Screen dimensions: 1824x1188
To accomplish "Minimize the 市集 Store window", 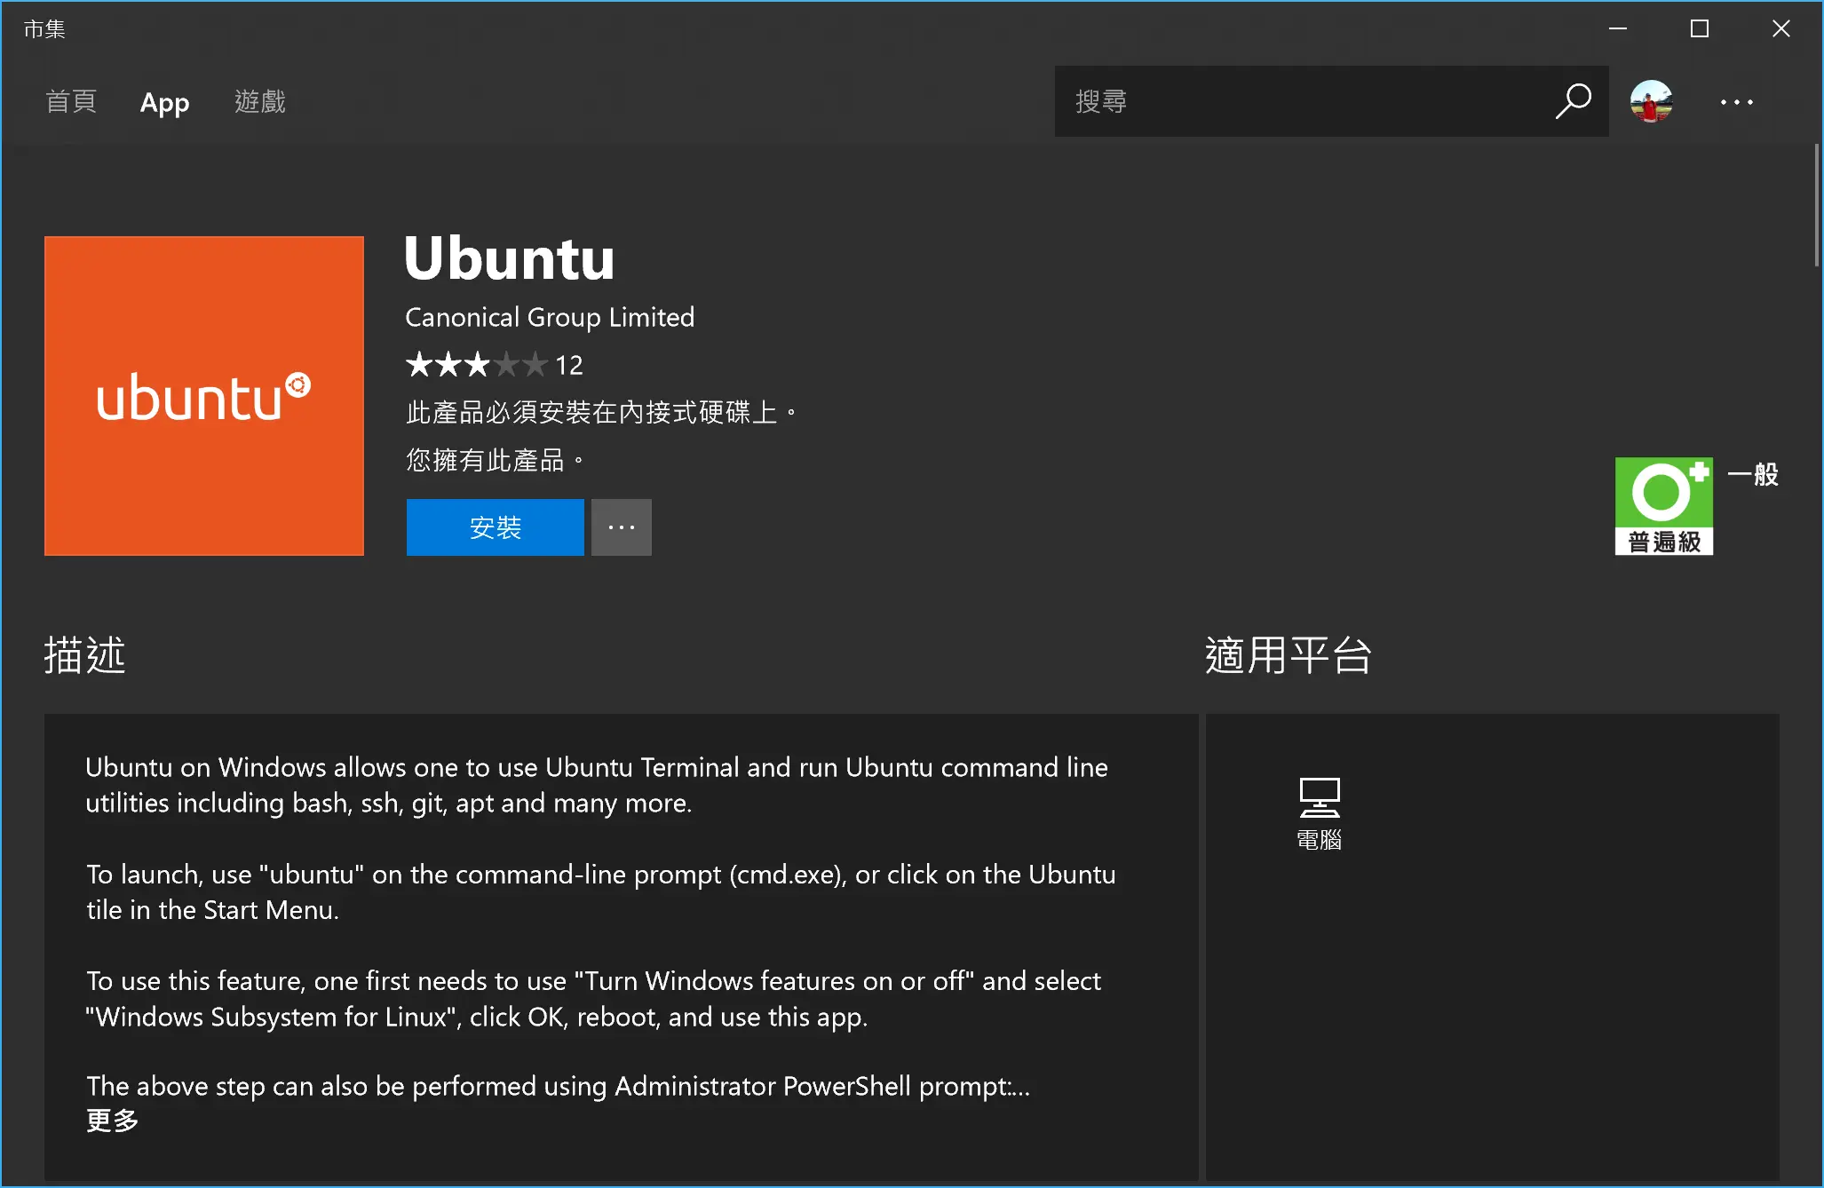I will (1617, 28).
